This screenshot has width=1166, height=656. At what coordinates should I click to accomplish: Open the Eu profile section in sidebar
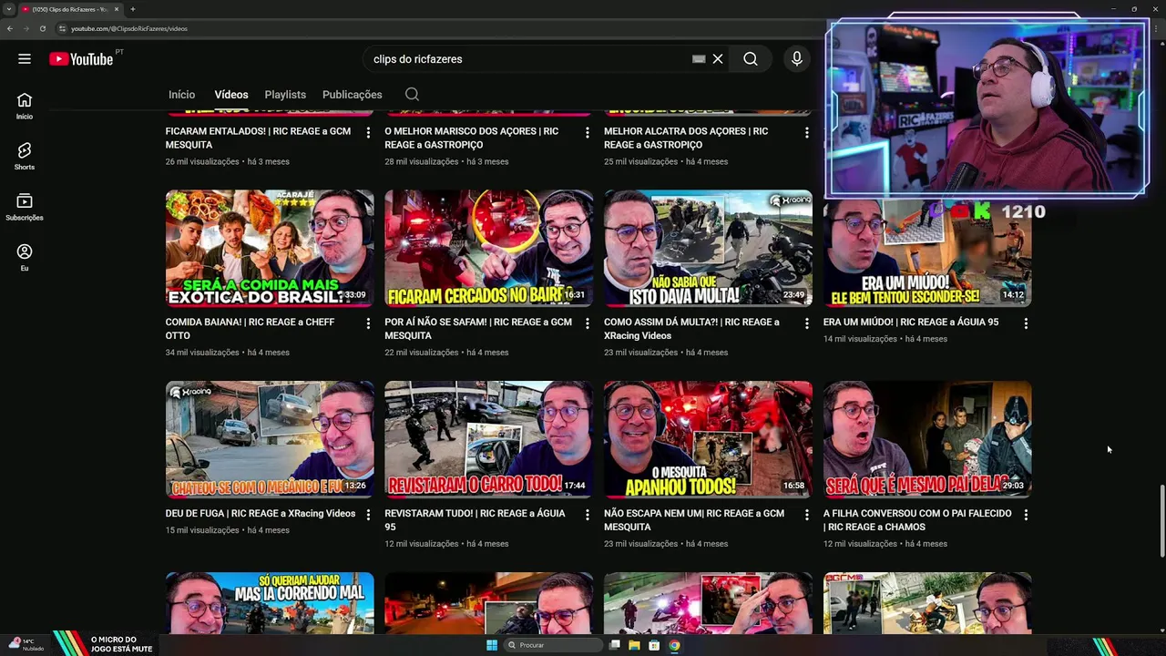(x=25, y=257)
